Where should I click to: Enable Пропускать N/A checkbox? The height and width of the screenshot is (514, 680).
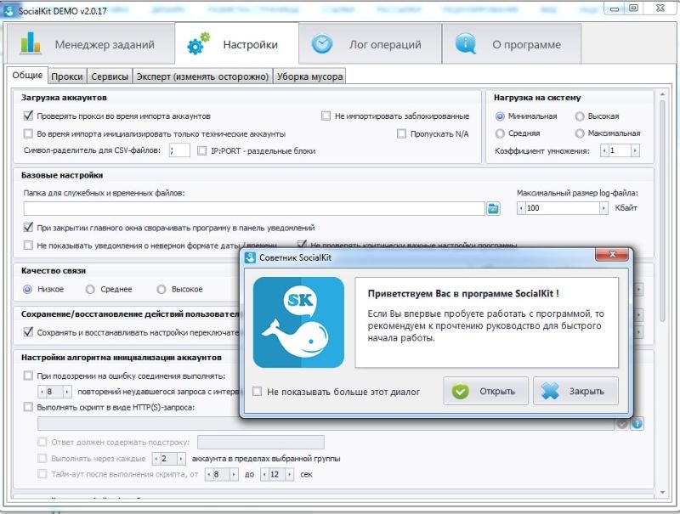pyautogui.click(x=402, y=133)
